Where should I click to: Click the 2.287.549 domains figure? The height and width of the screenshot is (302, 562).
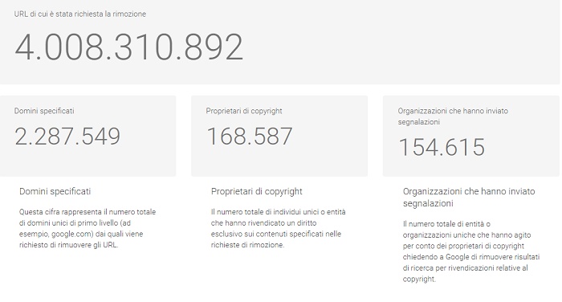coord(67,137)
